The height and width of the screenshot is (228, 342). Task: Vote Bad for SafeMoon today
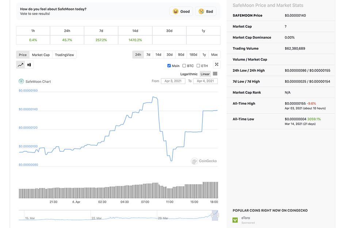(x=206, y=11)
